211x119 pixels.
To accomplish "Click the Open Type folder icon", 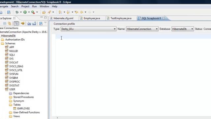I will 44,12.
